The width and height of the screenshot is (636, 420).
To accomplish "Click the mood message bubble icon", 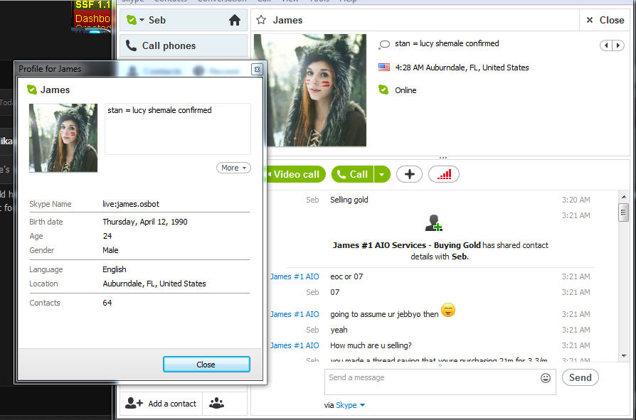I will 384,44.
